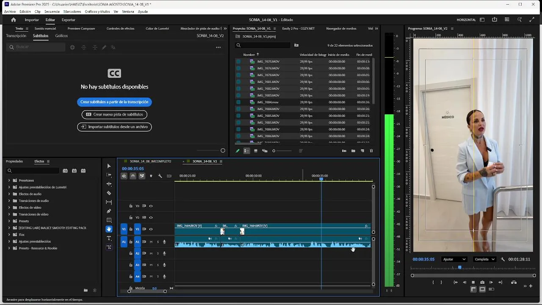Image resolution: width=542 pixels, height=305 pixels.
Task: Switch Project panel to icon view
Action: tap(256, 151)
